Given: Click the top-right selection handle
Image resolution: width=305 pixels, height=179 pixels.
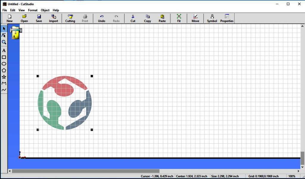Looking at the screenshot, I should click(x=92, y=76).
